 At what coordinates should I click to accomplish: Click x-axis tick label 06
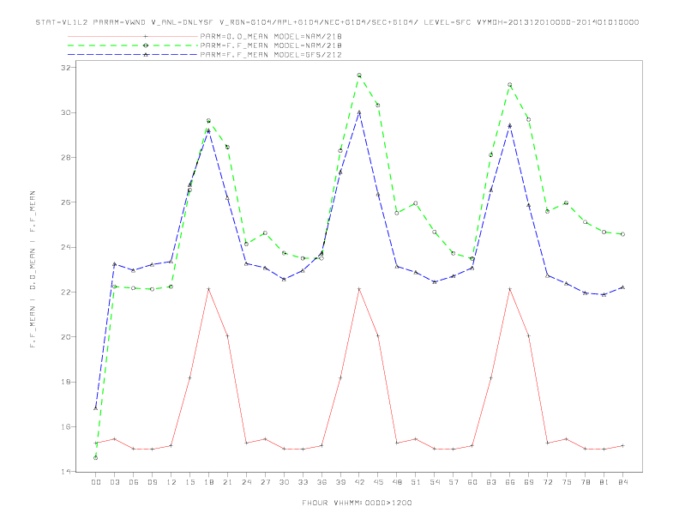click(134, 482)
